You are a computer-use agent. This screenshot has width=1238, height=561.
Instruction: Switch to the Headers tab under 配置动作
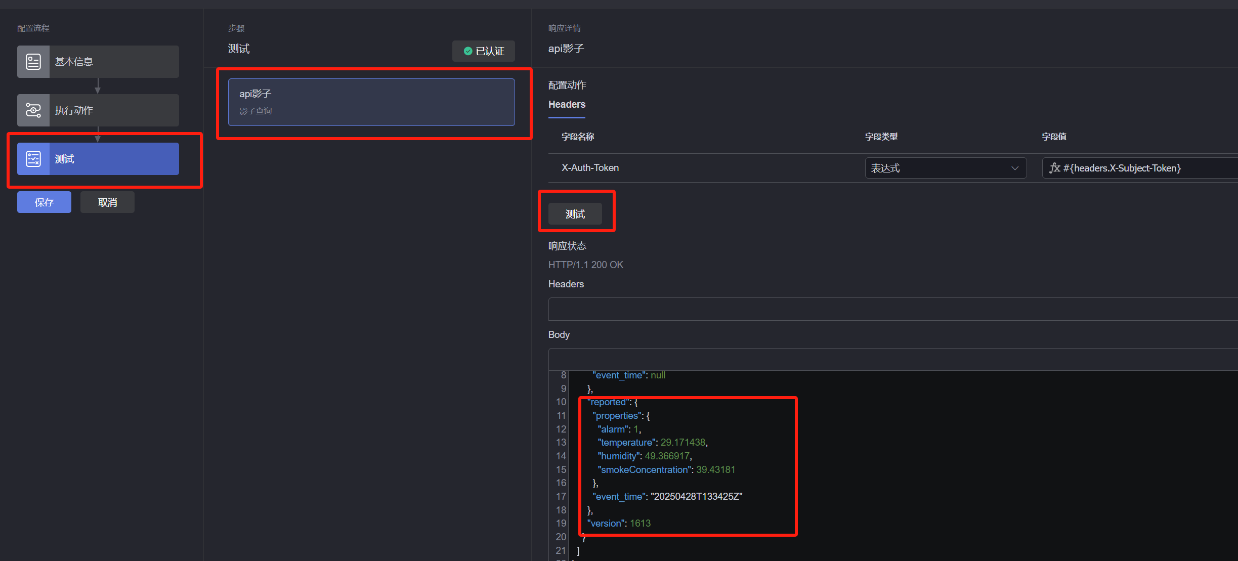tap(567, 105)
